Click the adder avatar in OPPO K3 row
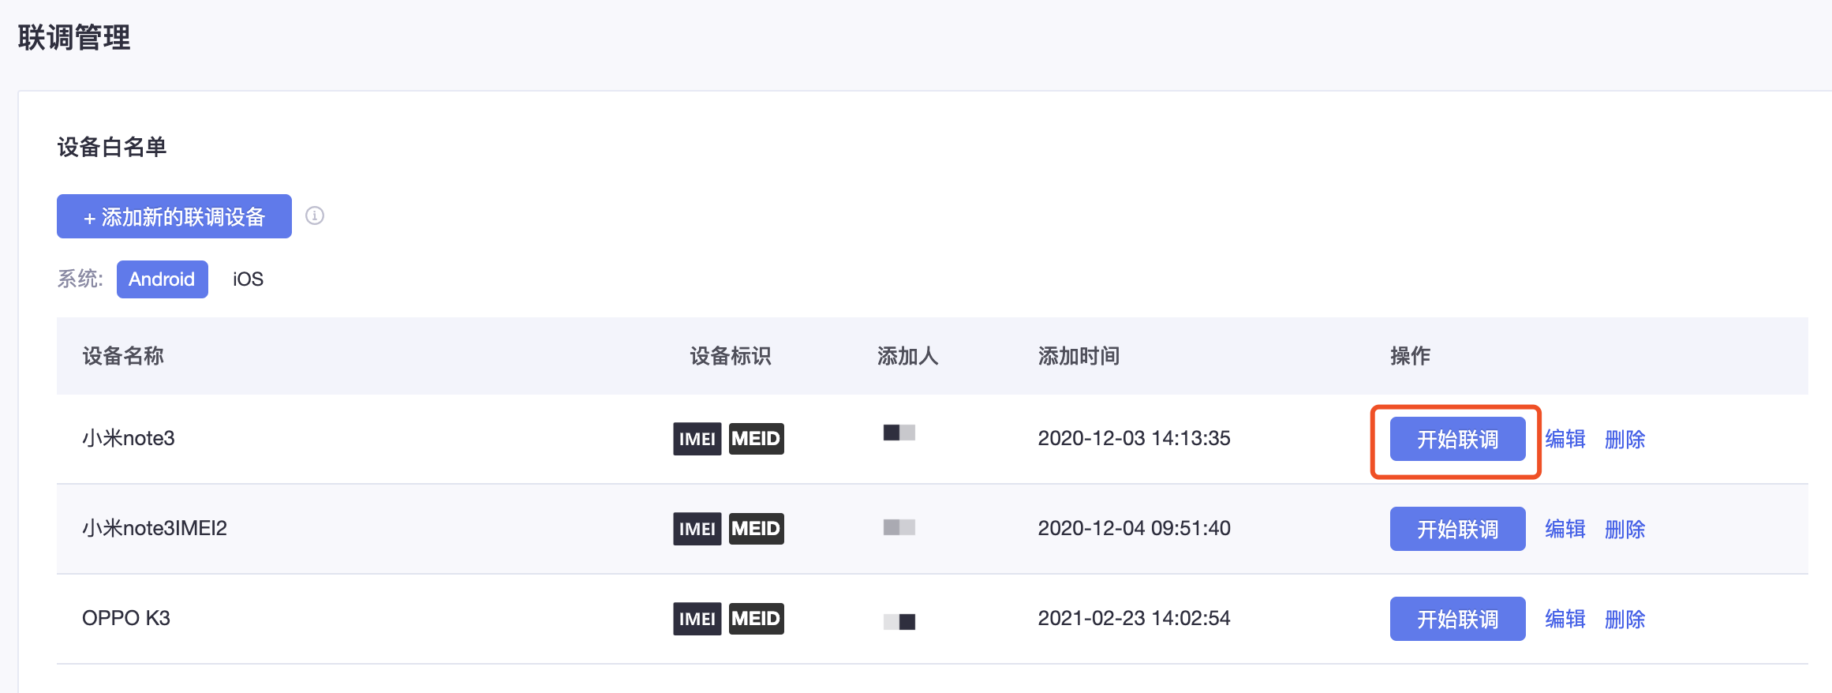This screenshot has width=1832, height=693. coord(899,622)
